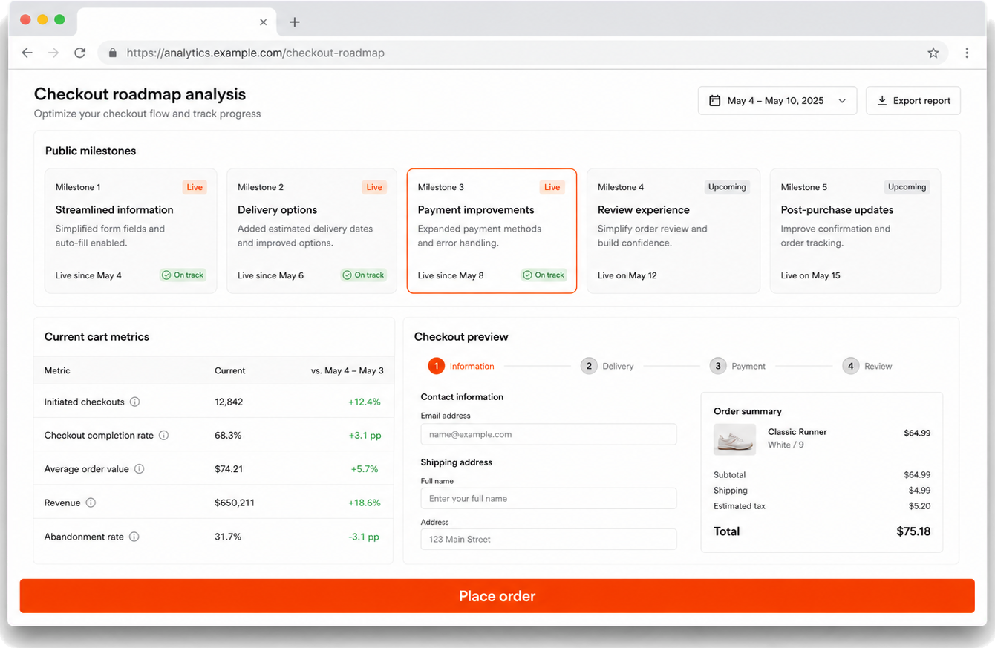Click the 31.7% abandonment rate value
The width and height of the screenshot is (995, 648).
point(228,537)
